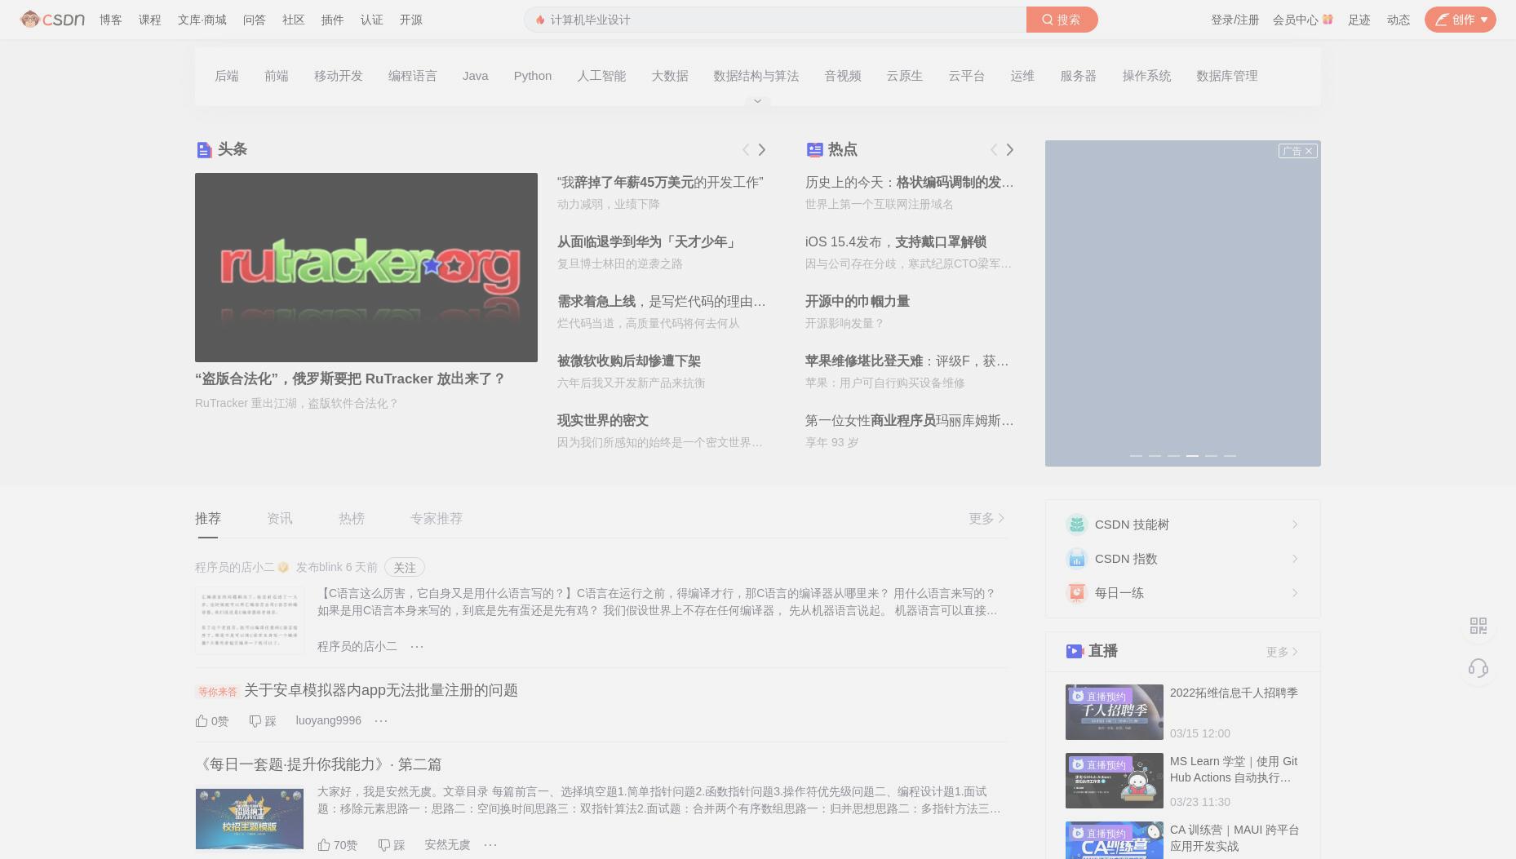Switch to the 热榜 tab
The image size is (1516, 859).
pyautogui.click(x=352, y=518)
